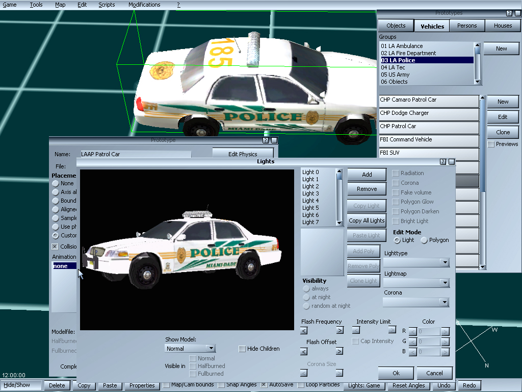Click Clone in the Prototypes panel
522x392 pixels.
click(503, 132)
